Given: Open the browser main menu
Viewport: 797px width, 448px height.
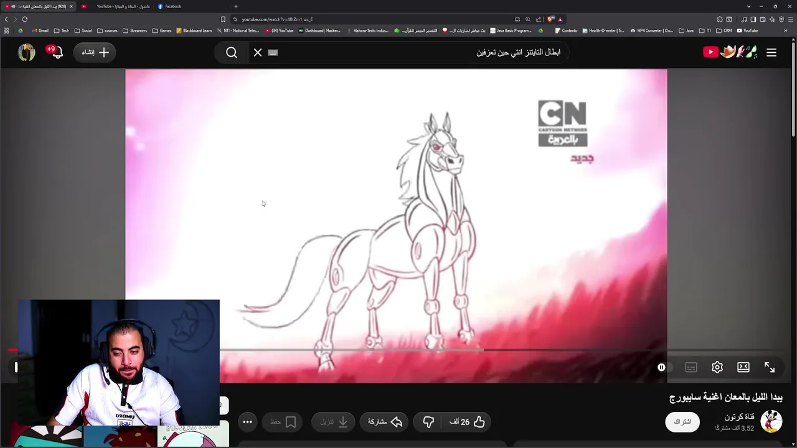Looking at the screenshot, I should click(791, 19).
